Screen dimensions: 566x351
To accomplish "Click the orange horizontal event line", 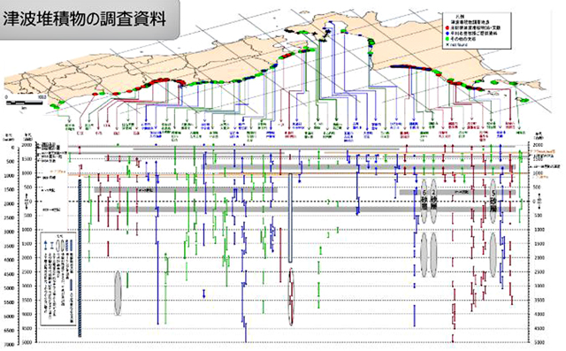I will coord(298,173).
